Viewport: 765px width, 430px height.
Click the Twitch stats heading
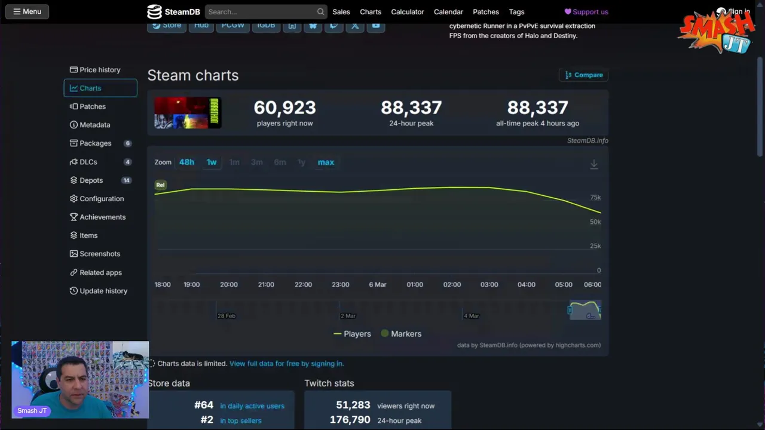click(x=329, y=383)
